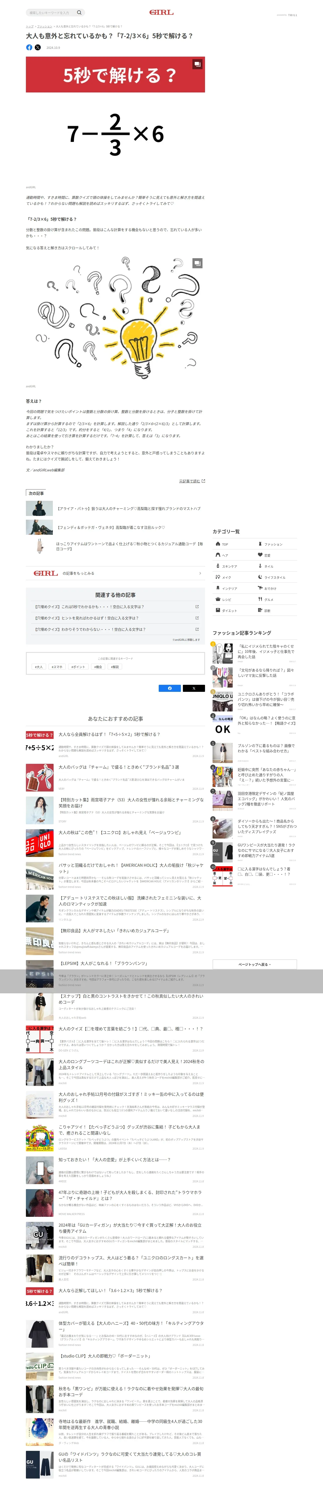Click the トップ breadcrumb link

coord(29,26)
